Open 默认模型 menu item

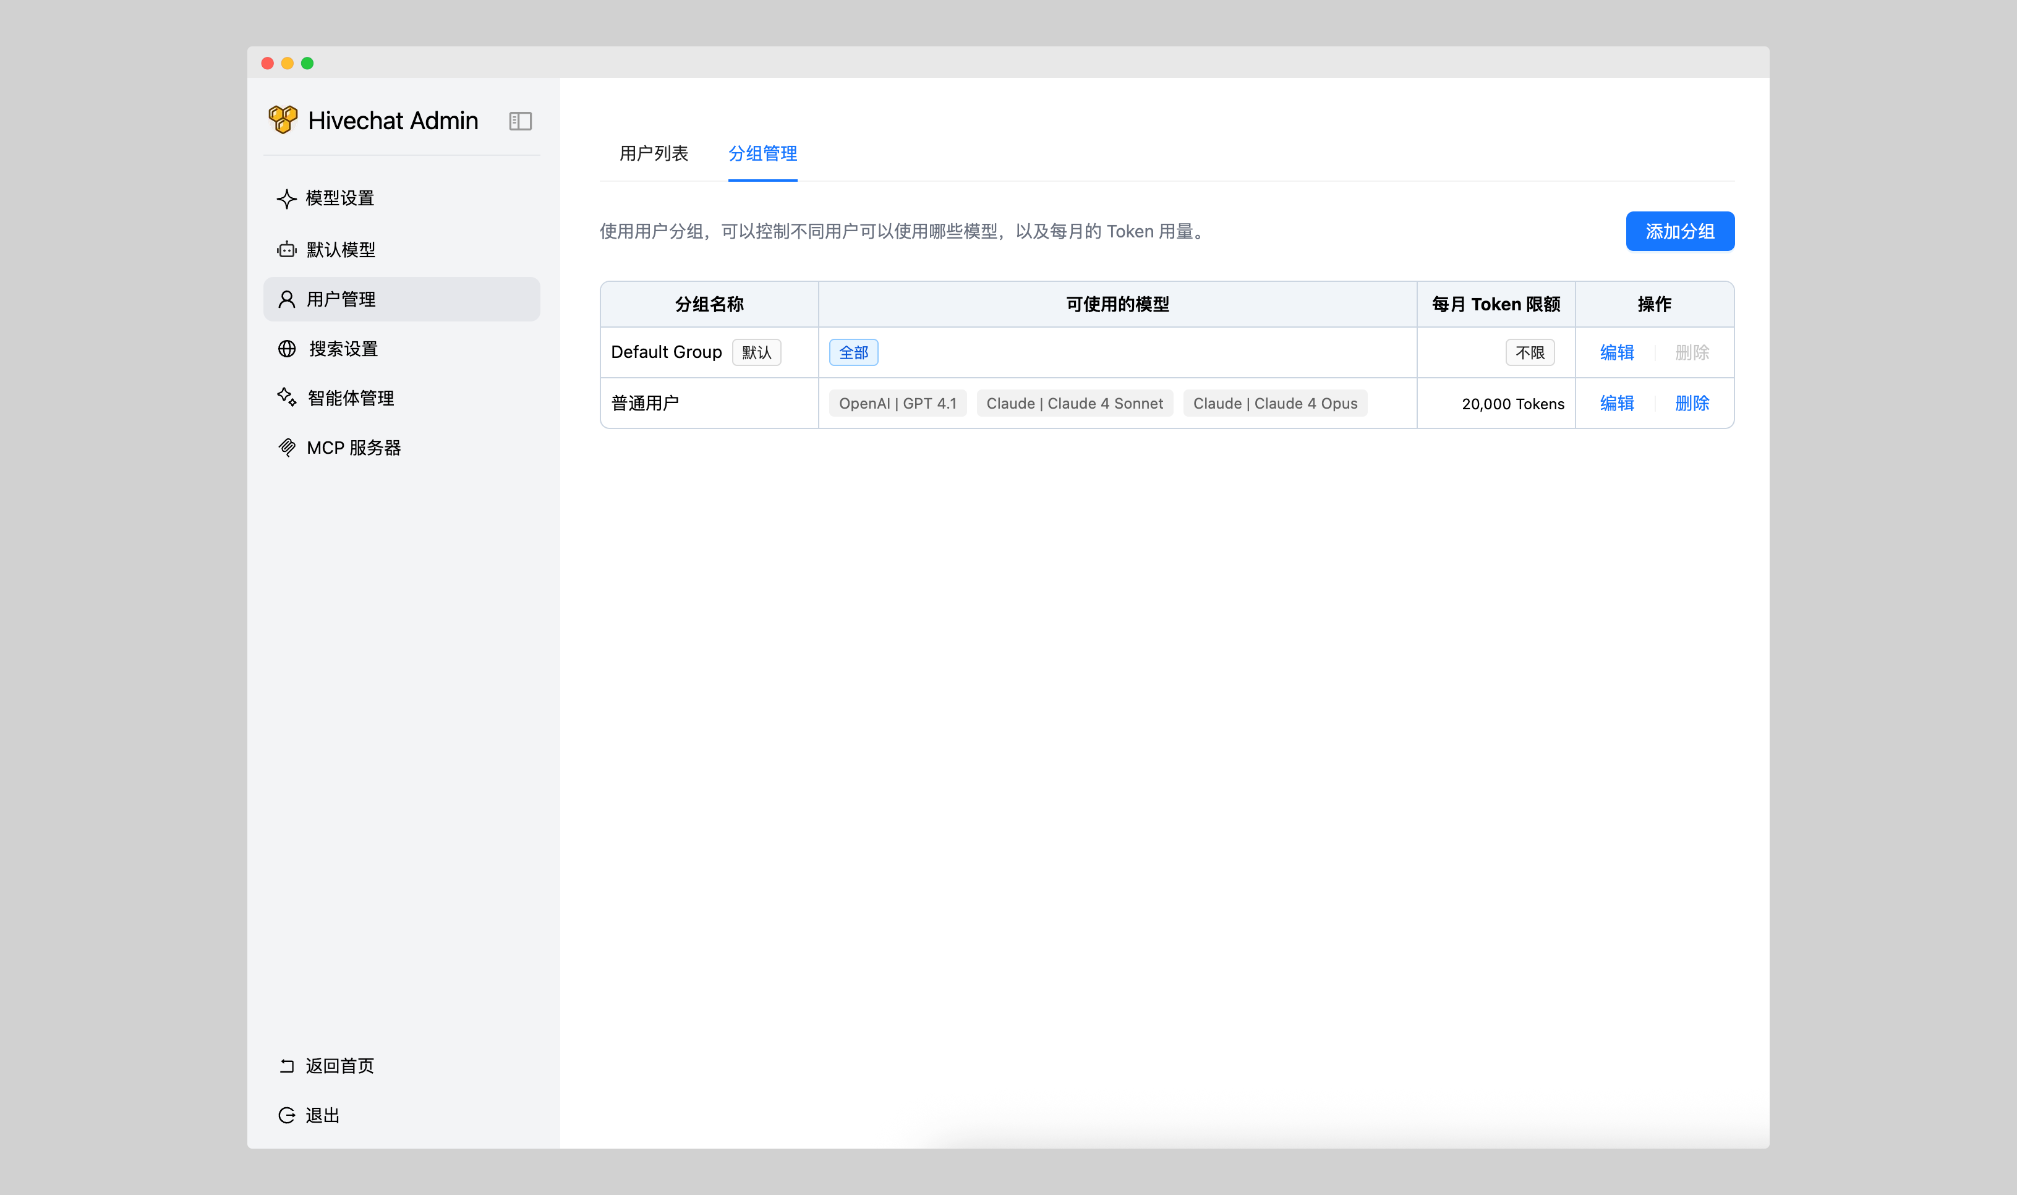click(402, 250)
